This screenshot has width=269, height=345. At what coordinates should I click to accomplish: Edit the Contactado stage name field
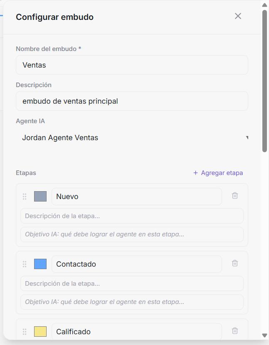click(137, 264)
